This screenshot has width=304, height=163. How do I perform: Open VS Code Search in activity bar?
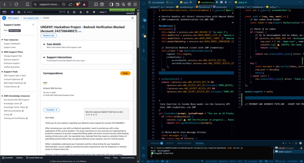coord(143,11)
